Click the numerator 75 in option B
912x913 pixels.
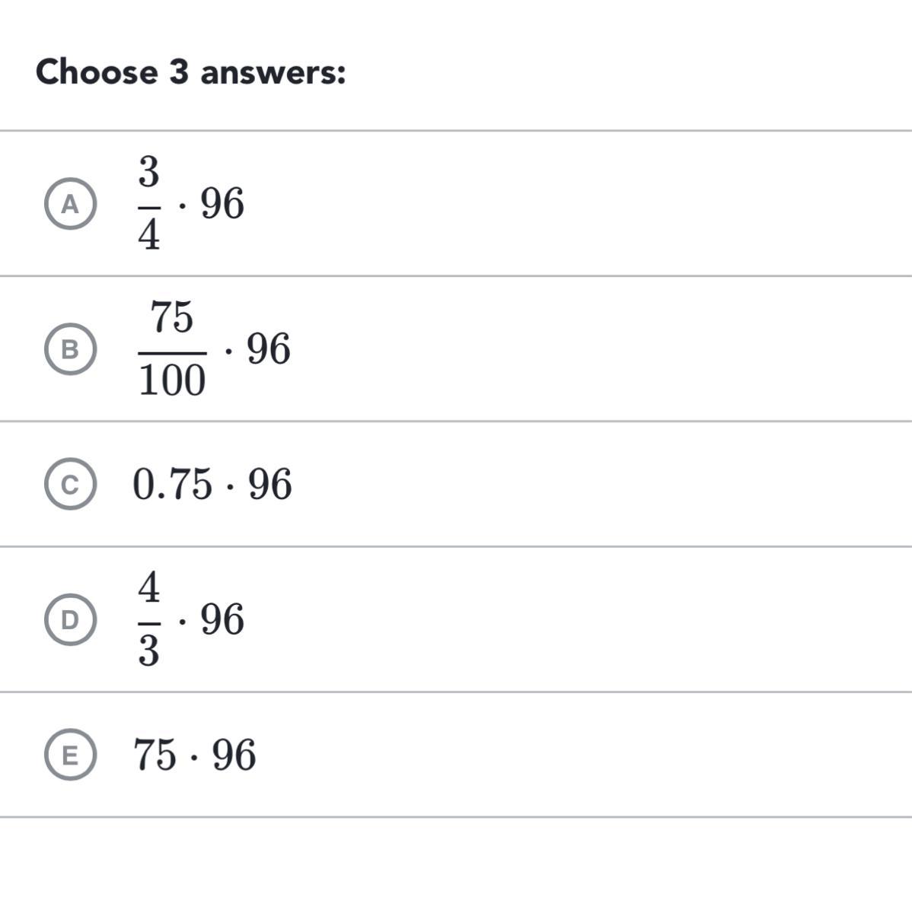click(172, 317)
